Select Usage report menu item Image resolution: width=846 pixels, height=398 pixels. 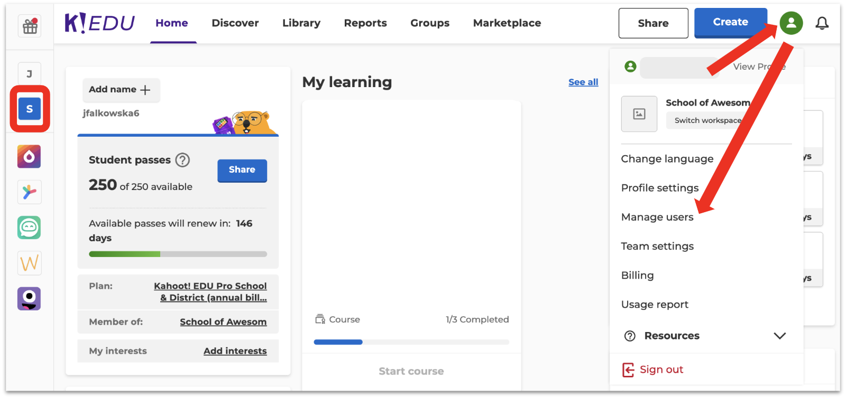pos(655,305)
